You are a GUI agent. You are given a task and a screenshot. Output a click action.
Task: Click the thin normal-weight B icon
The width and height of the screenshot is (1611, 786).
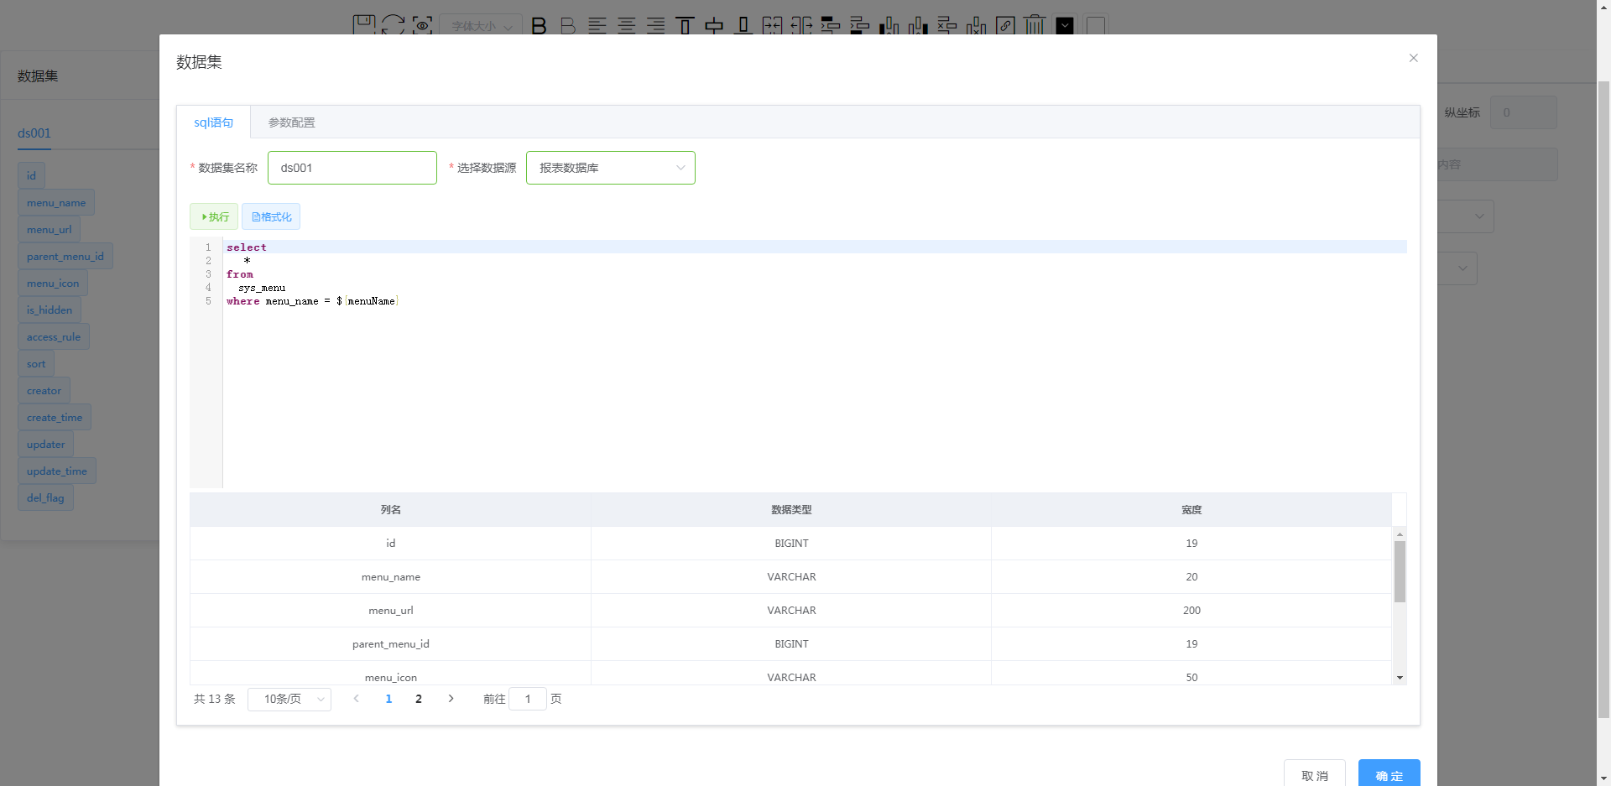click(568, 26)
